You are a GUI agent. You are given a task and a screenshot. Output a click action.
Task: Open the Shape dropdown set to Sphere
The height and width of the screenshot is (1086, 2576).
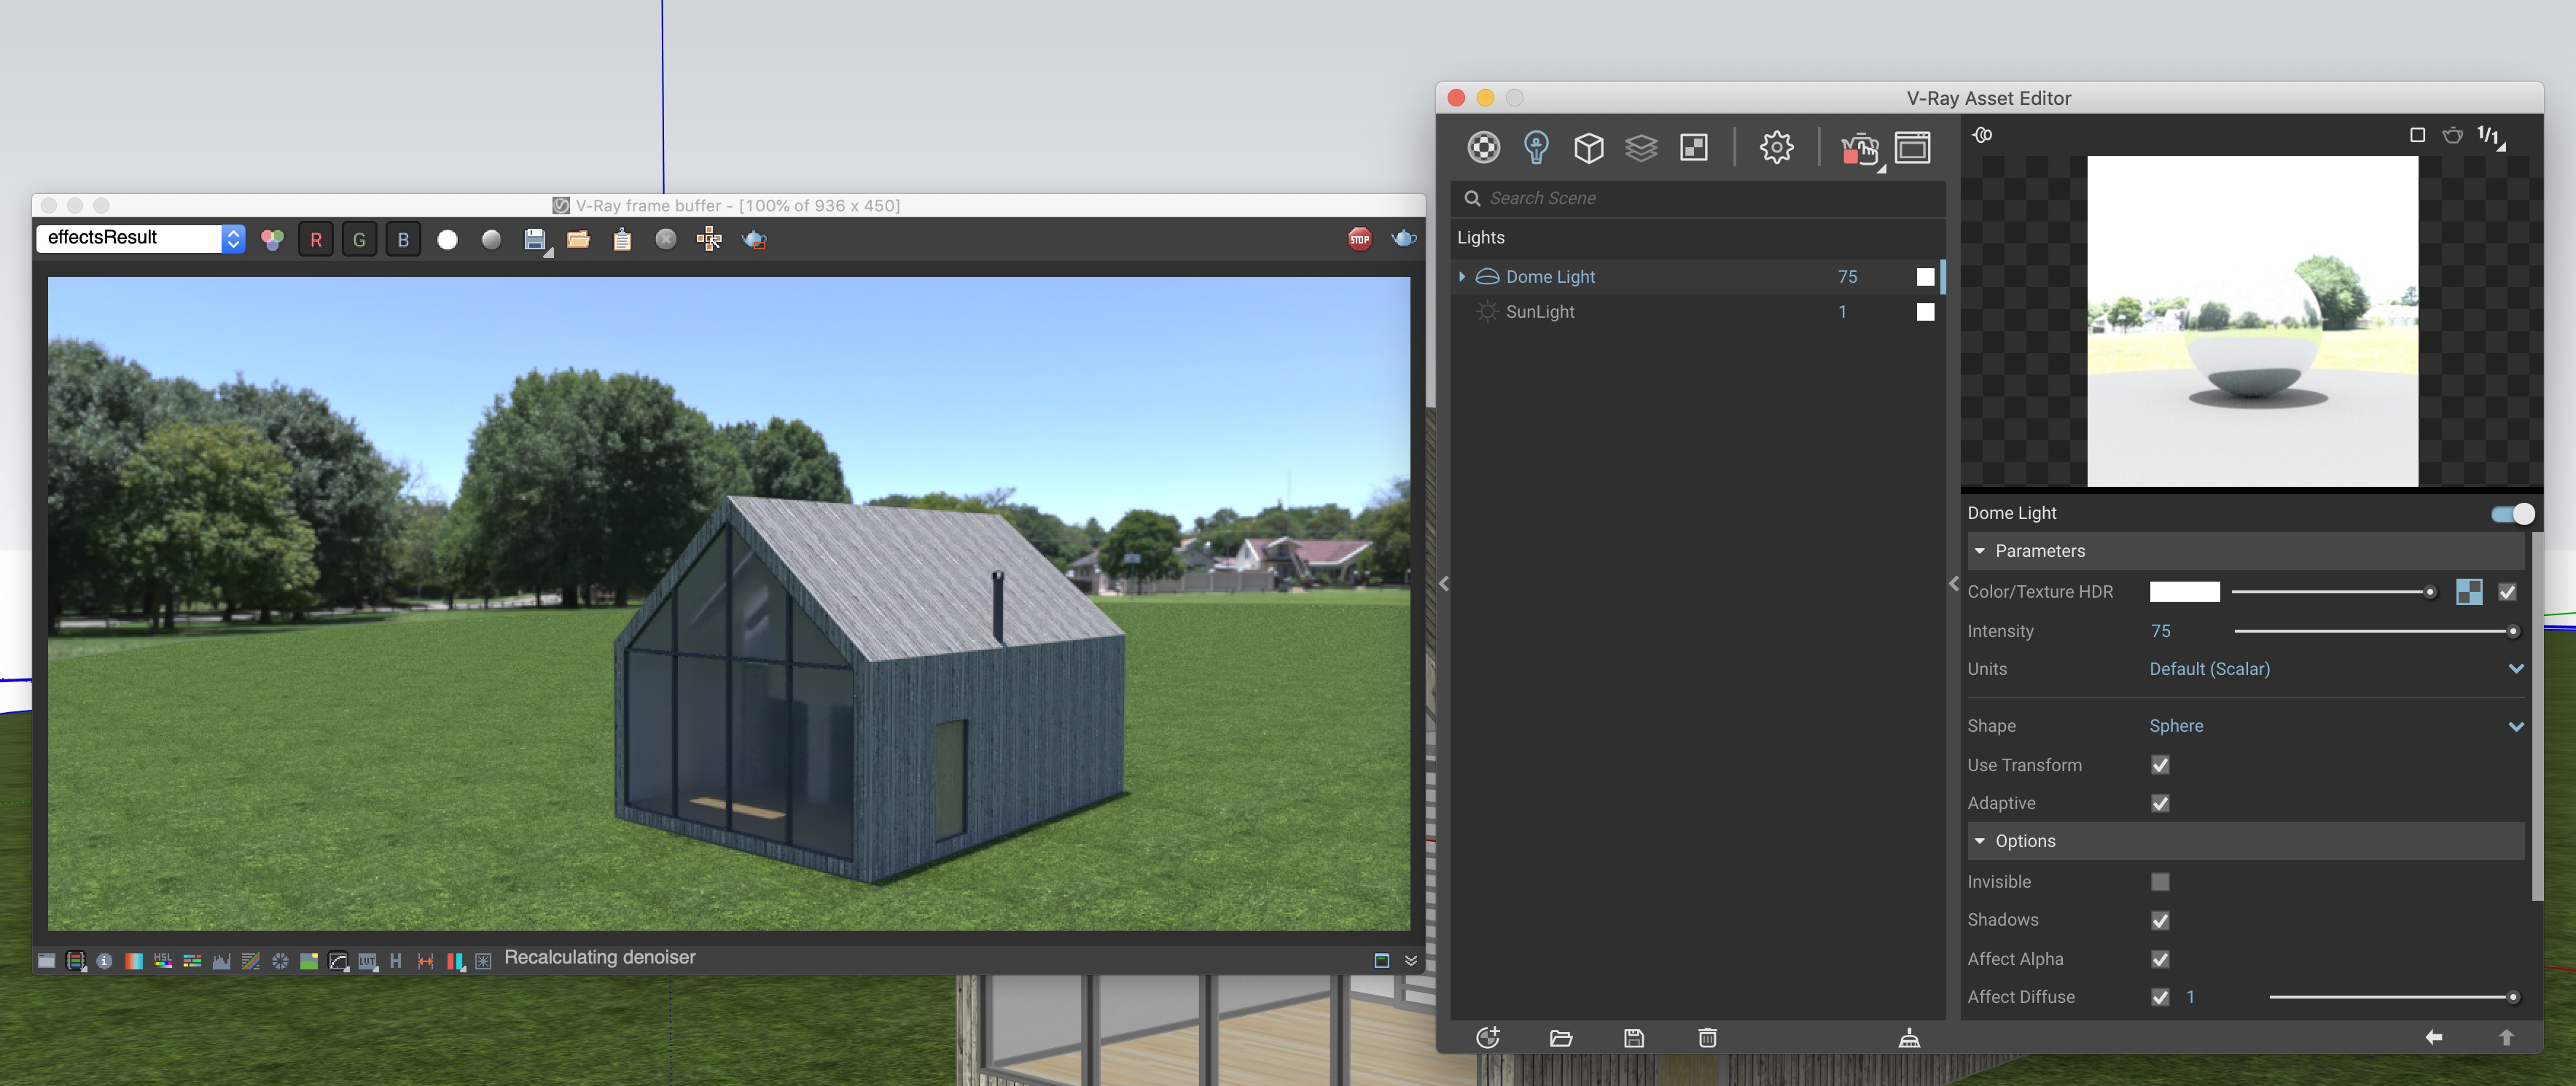[2336, 726]
